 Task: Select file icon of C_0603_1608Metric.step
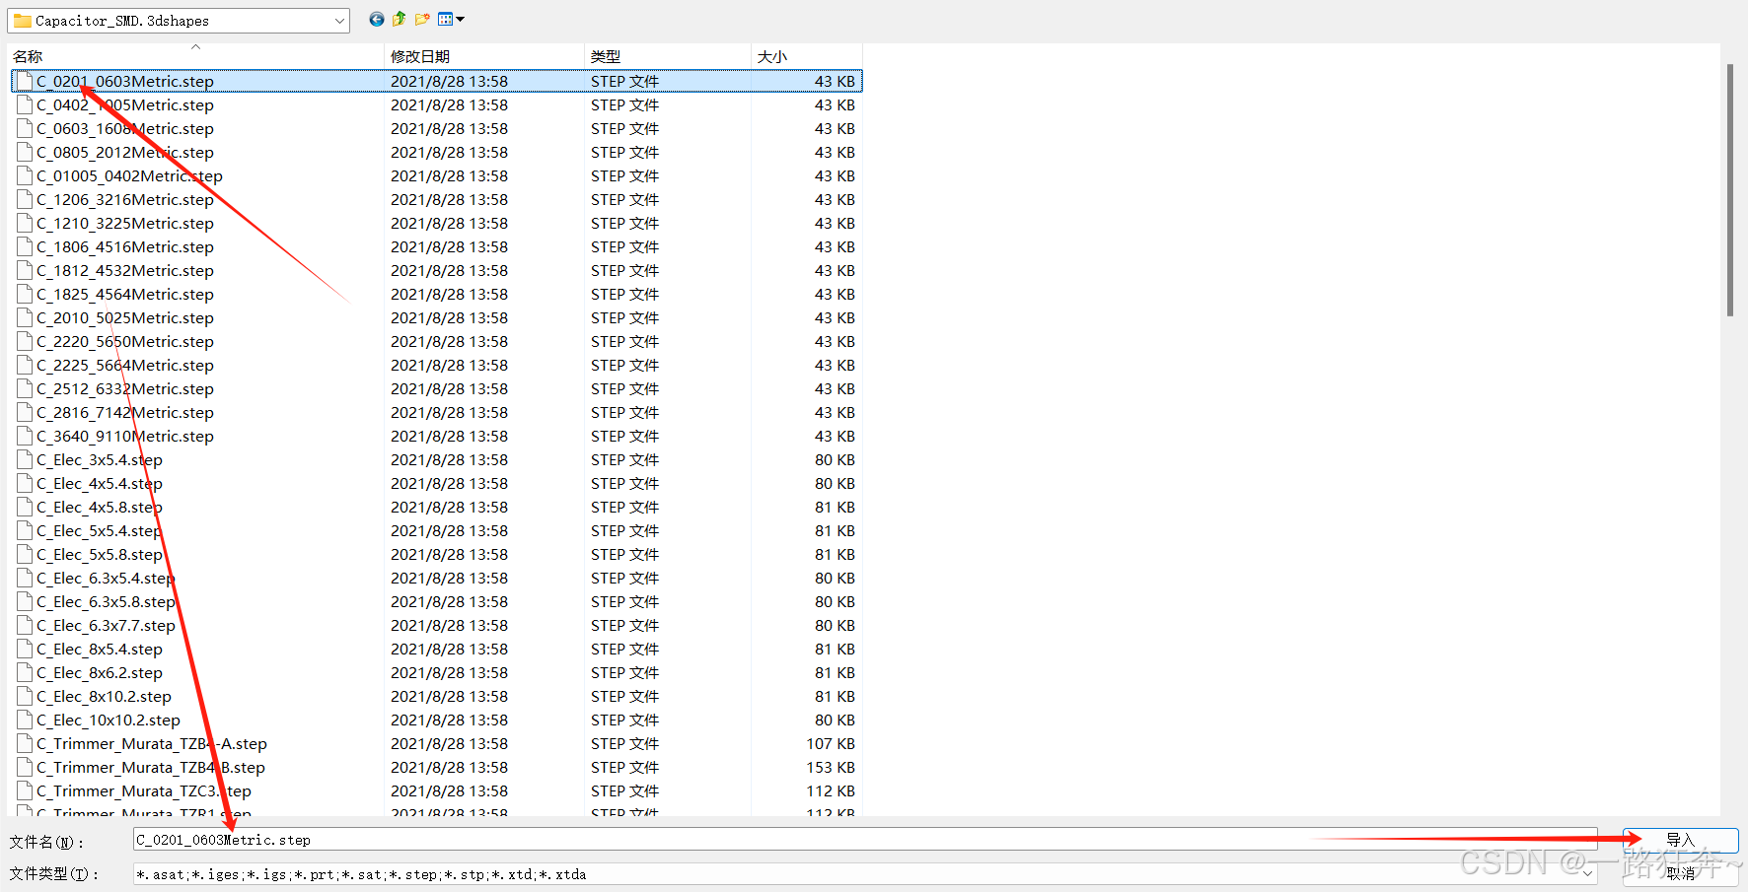(x=25, y=128)
